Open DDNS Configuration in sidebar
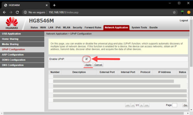 (x=22, y=60)
